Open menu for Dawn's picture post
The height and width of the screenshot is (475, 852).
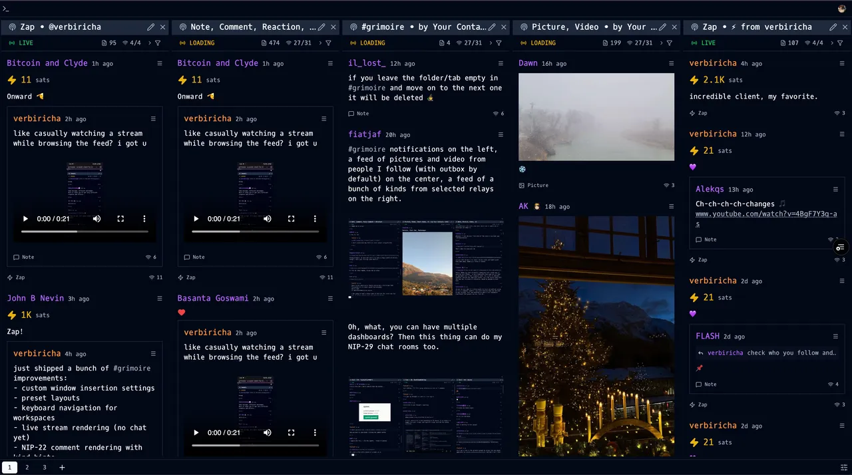pyautogui.click(x=672, y=64)
